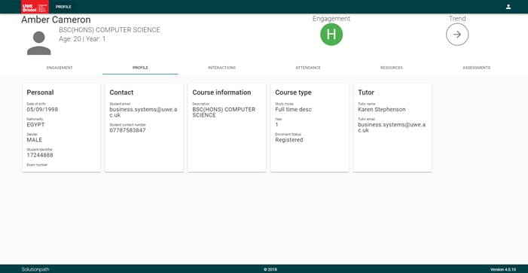Open the user account icon in the header

(508, 7)
